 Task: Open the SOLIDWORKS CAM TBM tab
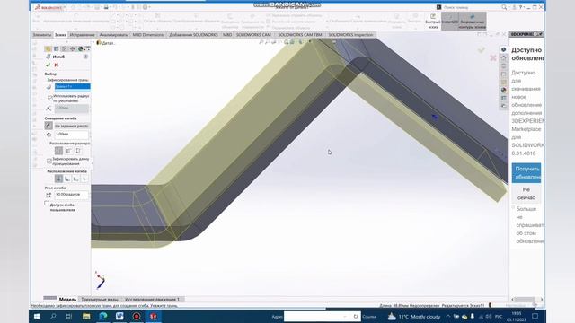[299, 35]
